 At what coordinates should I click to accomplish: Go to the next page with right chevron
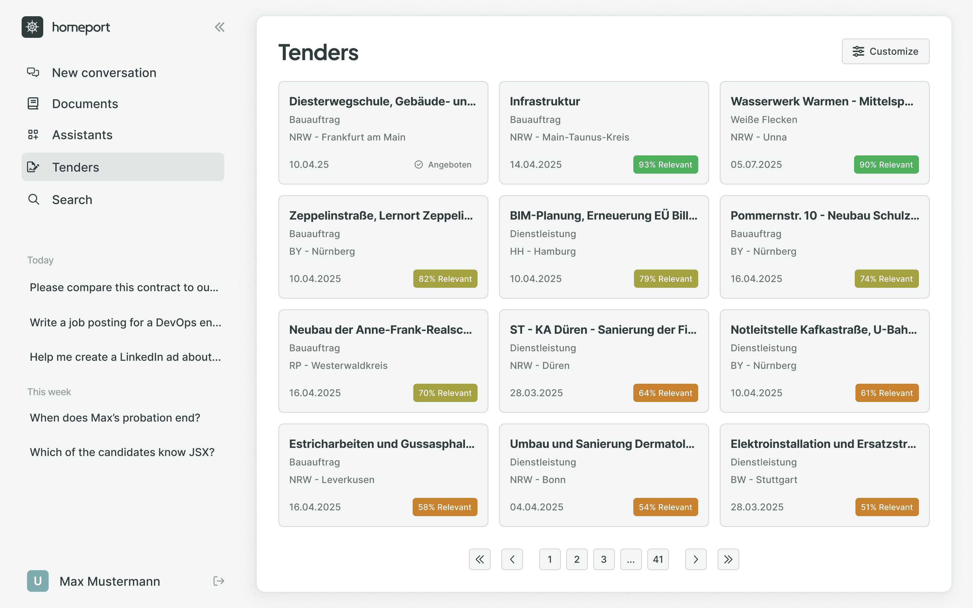696,559
